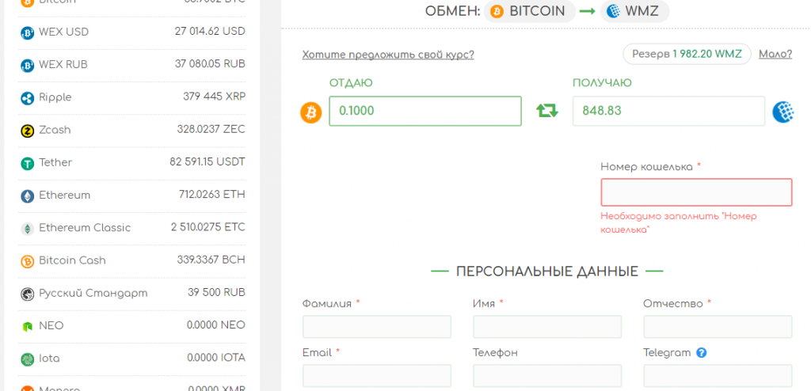The width and height of the screenshot is (811, 391).
Task: Click the Ripple currency icon
Action: 28,98
